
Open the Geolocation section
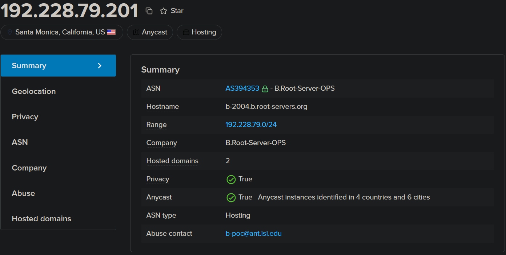click(34, 91)
